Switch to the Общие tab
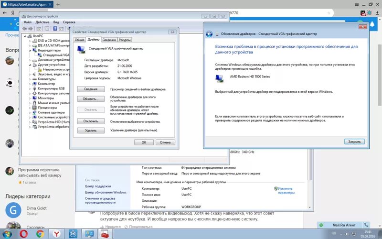The image size is (382, 239). (80, 40)
